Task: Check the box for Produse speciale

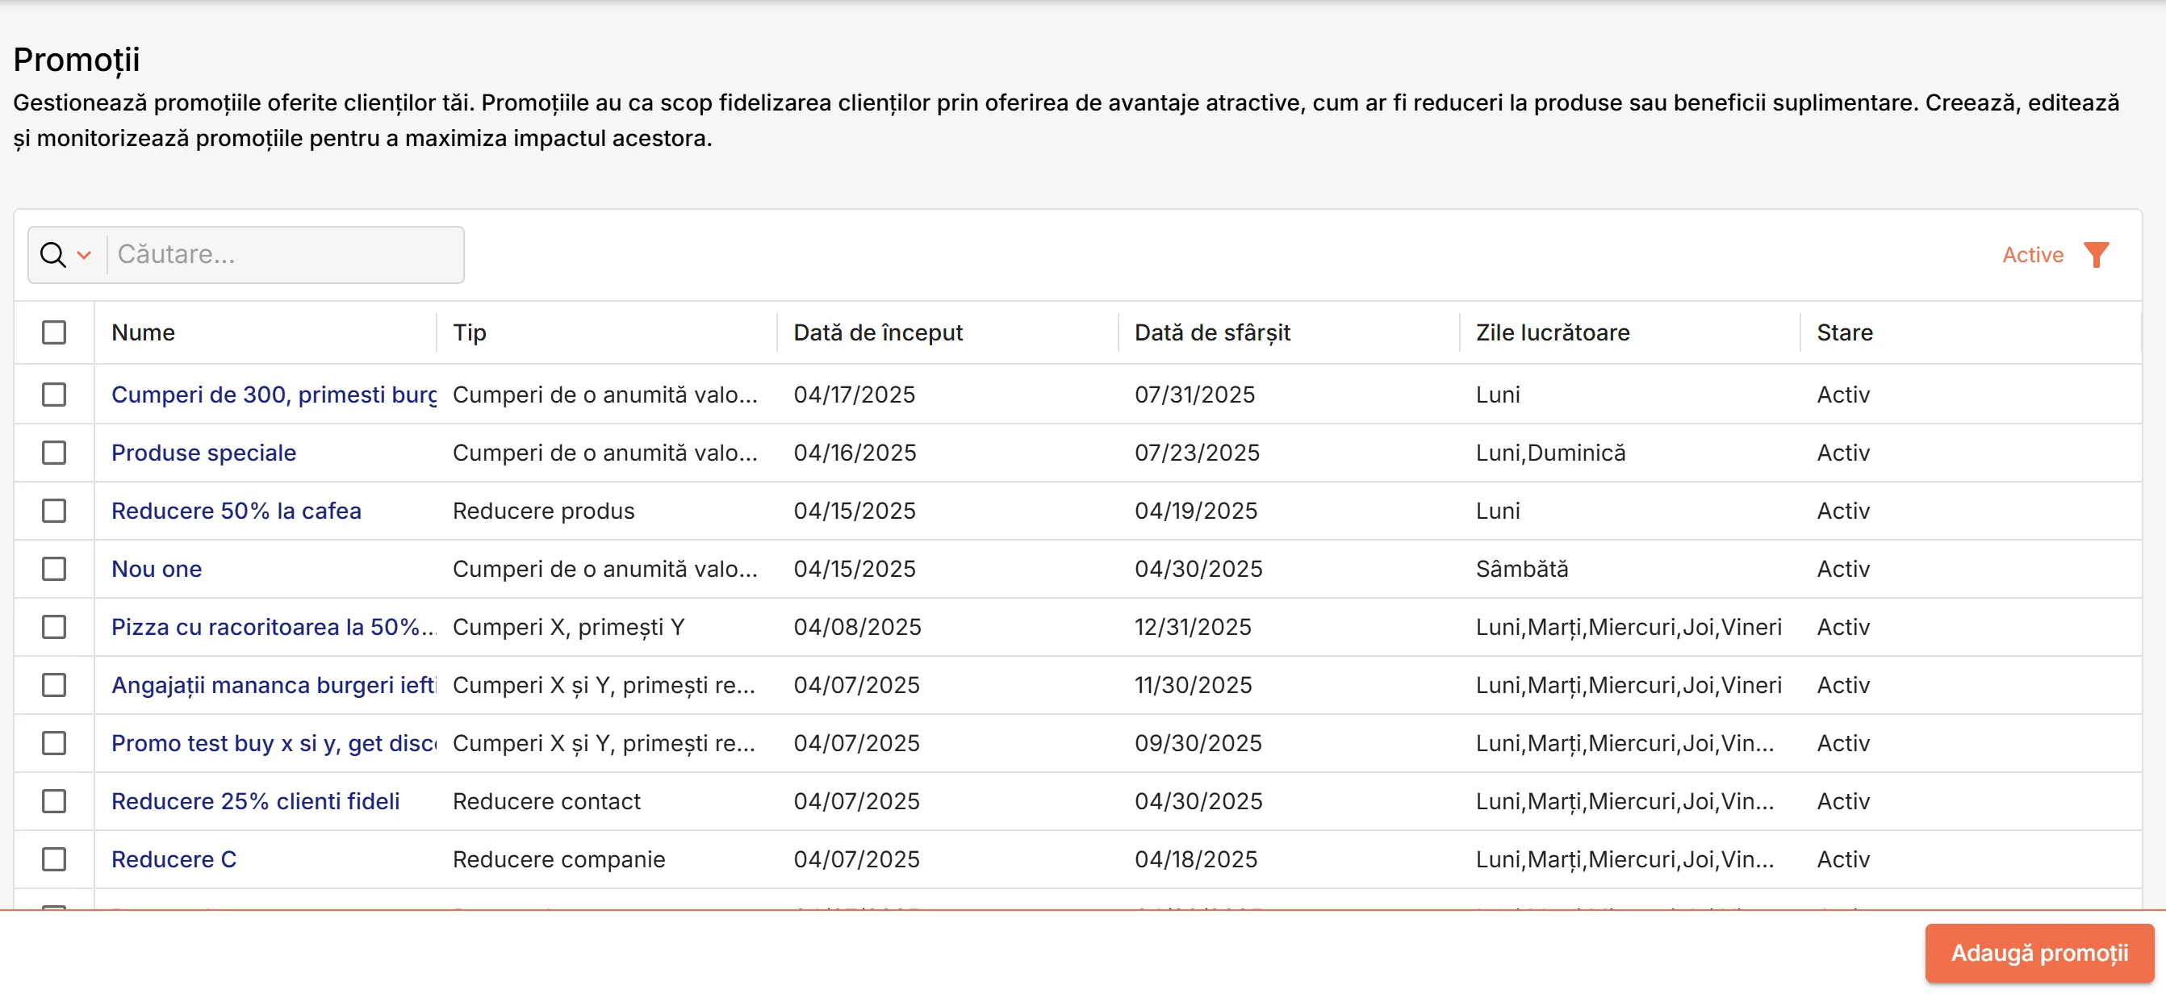Action: (x=54, y=453)
